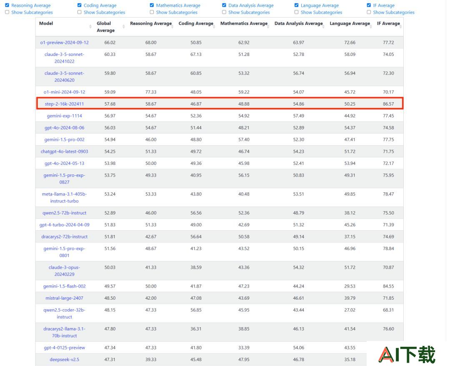450x366 pixels.
Task: Sort by Mathematics Average arrow icon
Action: pyautogui.click(x=268, y=26)
